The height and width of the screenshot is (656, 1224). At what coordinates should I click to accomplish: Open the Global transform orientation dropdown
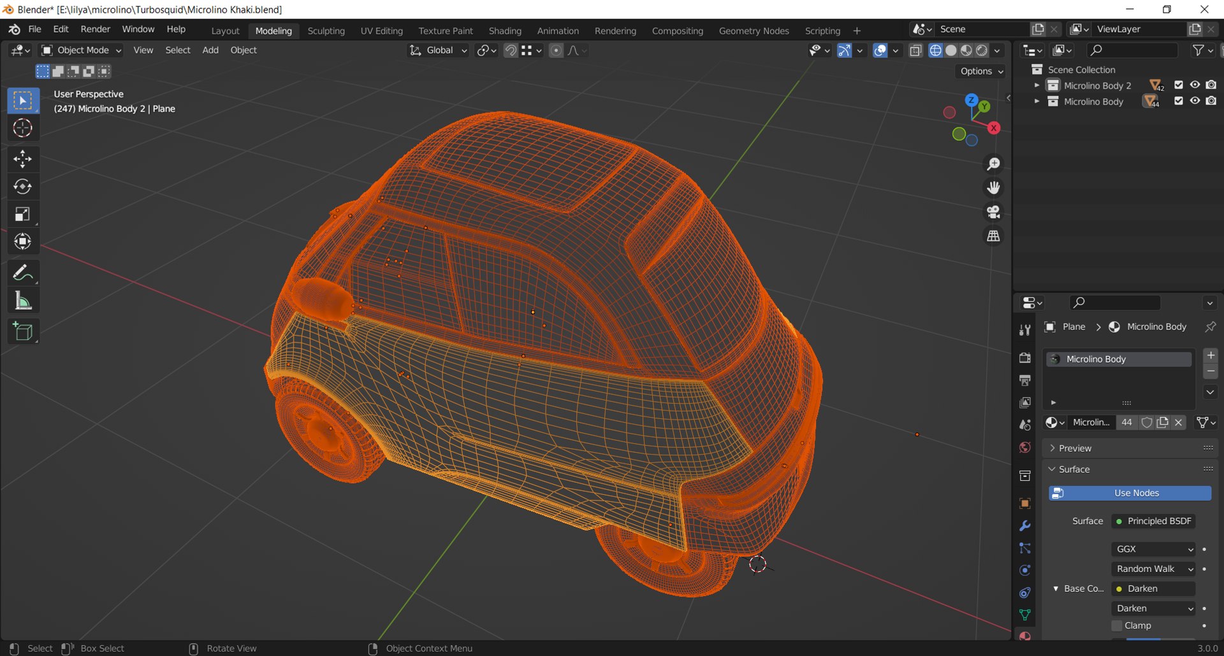[x=439, y=50]
